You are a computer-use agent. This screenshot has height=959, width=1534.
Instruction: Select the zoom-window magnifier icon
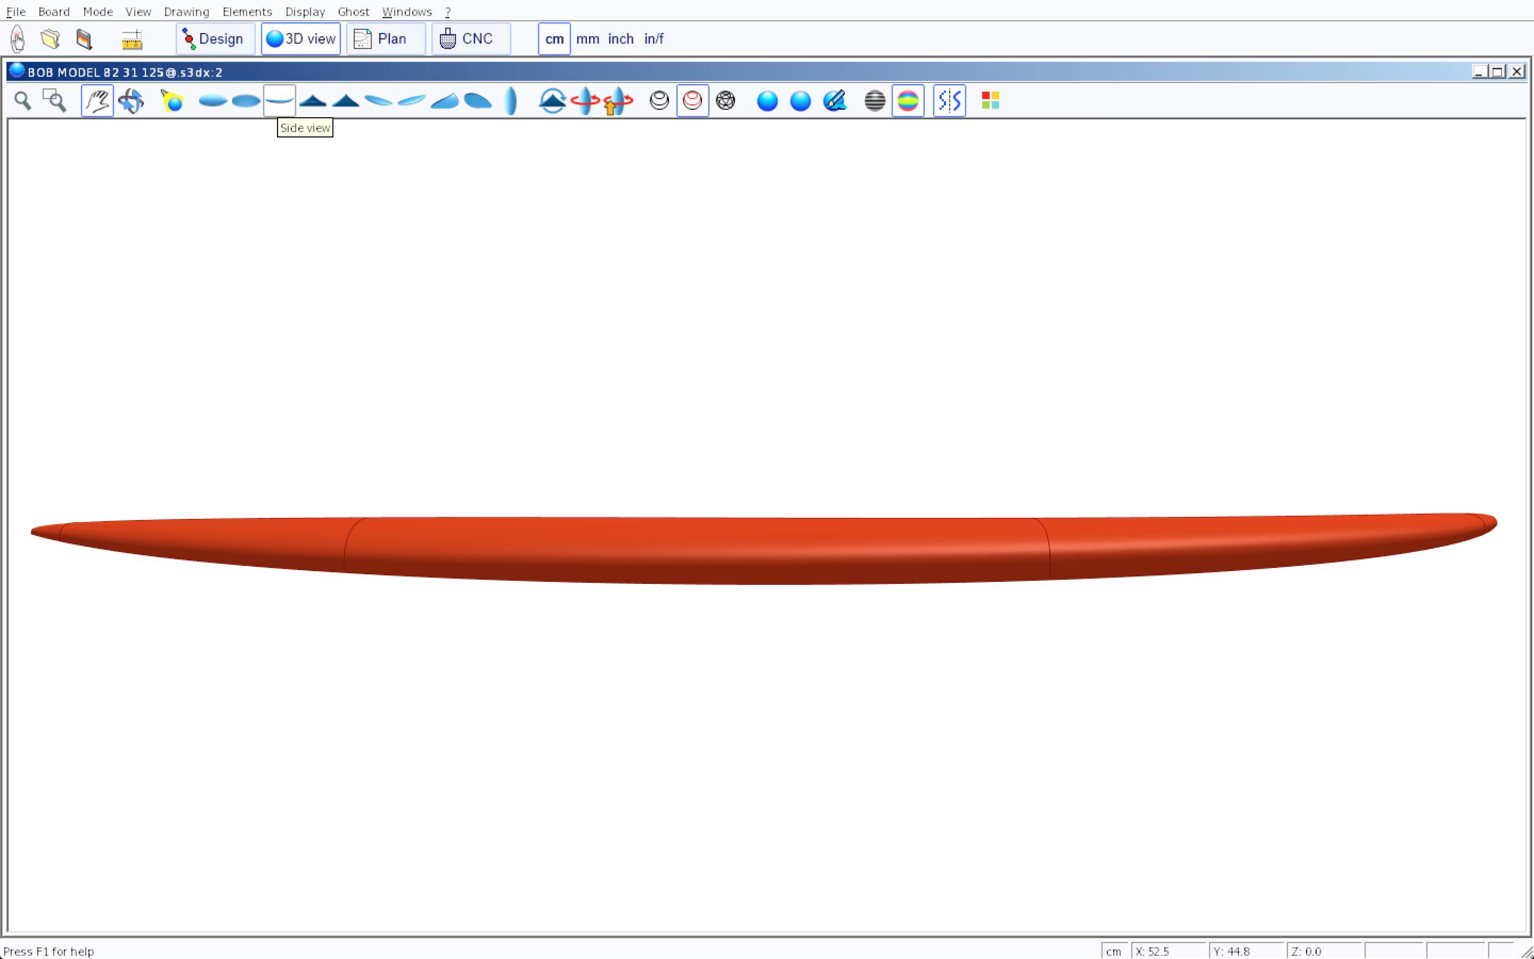[54, 101]
